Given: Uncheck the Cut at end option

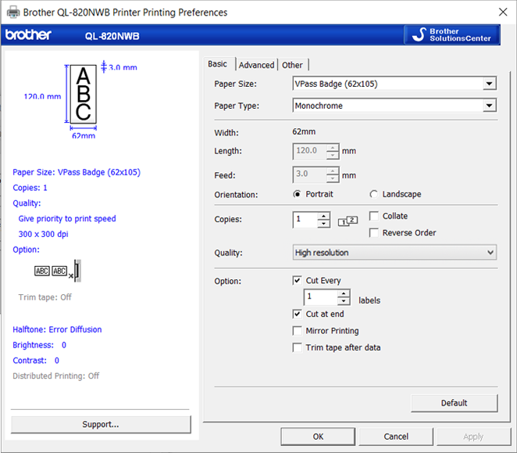Looking at the screenshot, I should (x=297, y=314).
